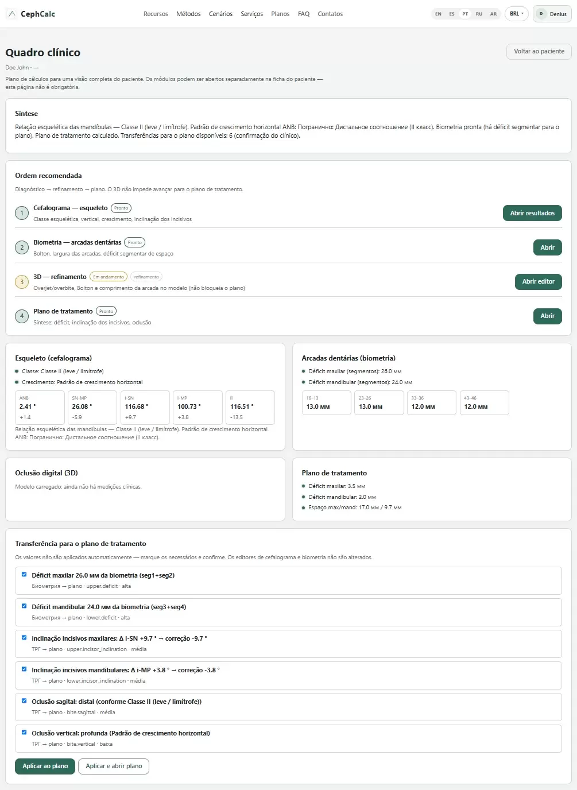The height and width of the screenshot is (790, 577).
Task: Click Oclusão digital (3D) card title
Action: (x=47, y=473)
